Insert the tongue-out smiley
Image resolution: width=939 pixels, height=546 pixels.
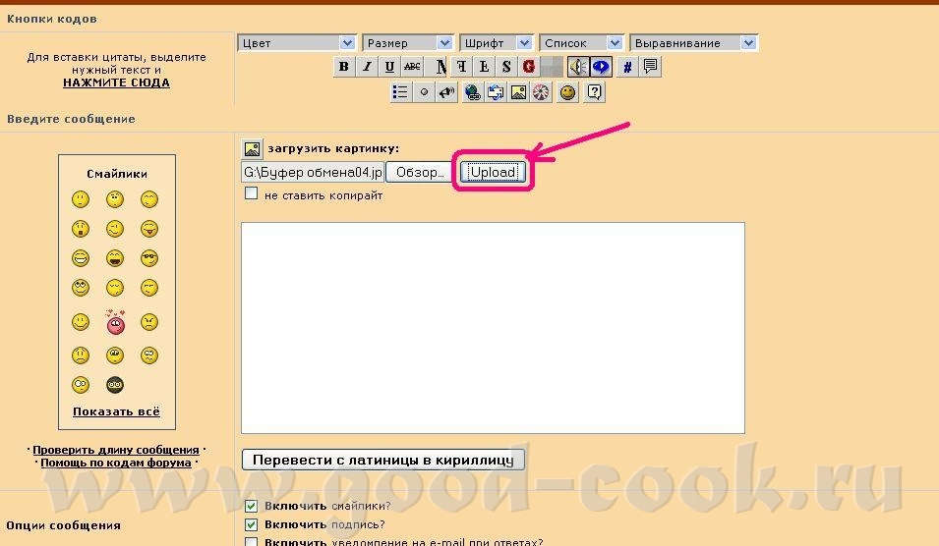149,229
